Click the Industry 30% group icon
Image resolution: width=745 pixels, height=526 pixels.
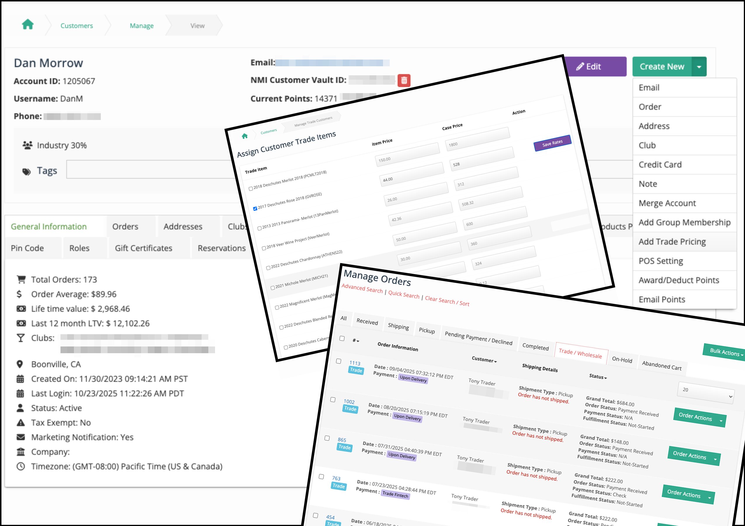27,145
